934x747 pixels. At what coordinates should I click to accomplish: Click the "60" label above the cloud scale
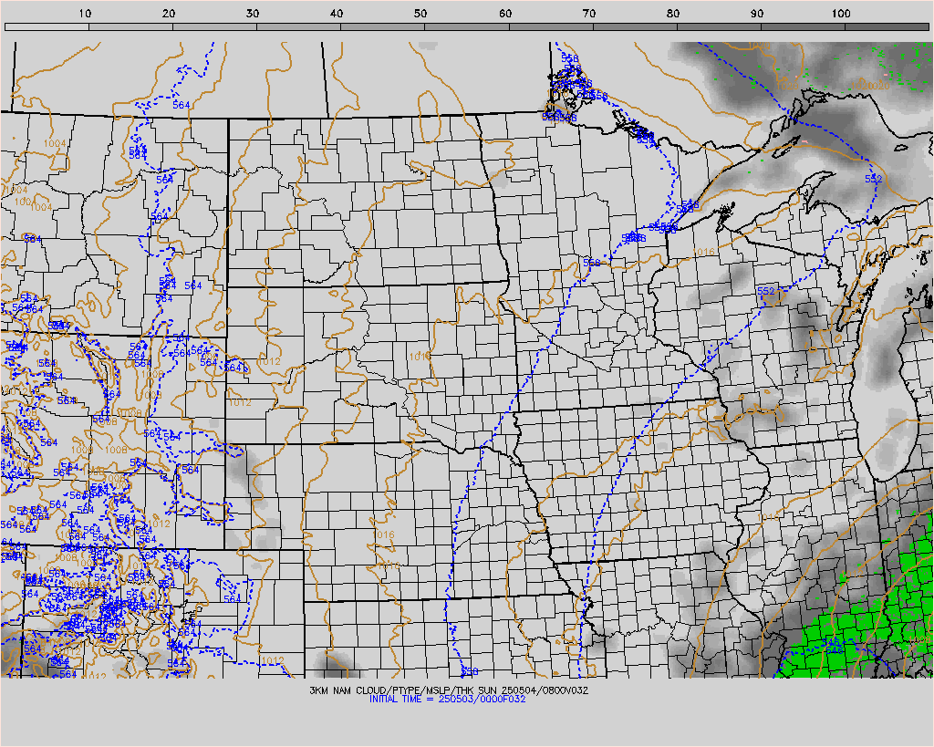pyautogui.click(x=505, y=13)
